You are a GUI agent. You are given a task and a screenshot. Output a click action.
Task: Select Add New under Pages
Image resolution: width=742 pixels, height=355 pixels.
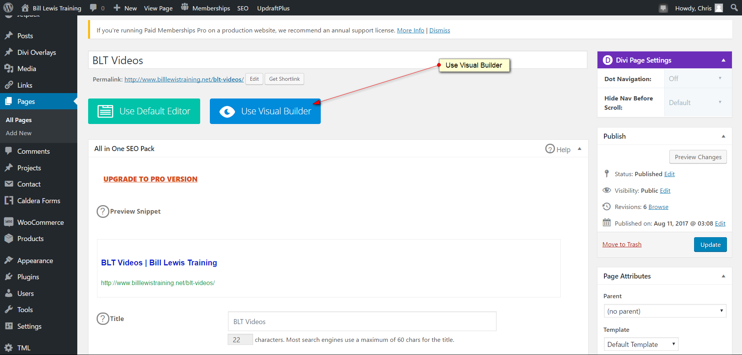[x=19, y=133]
